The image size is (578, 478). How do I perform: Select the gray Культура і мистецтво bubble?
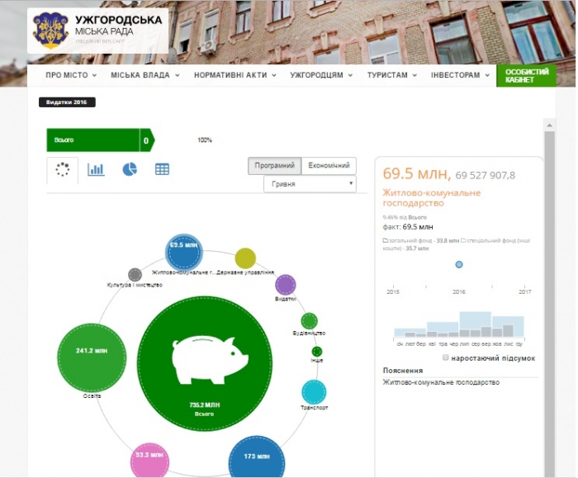(135, 275)
